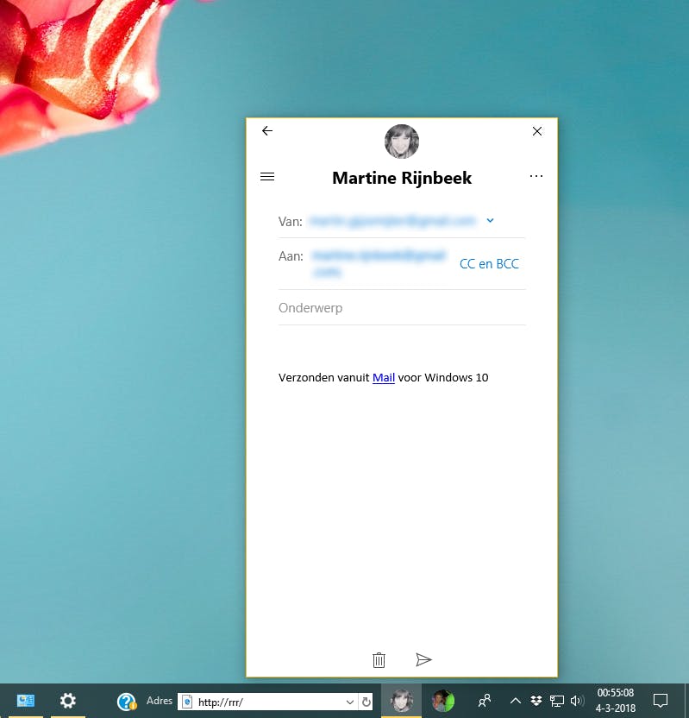Send the email with paper plane icon
The image size is (689, 718).
point(423,660)
